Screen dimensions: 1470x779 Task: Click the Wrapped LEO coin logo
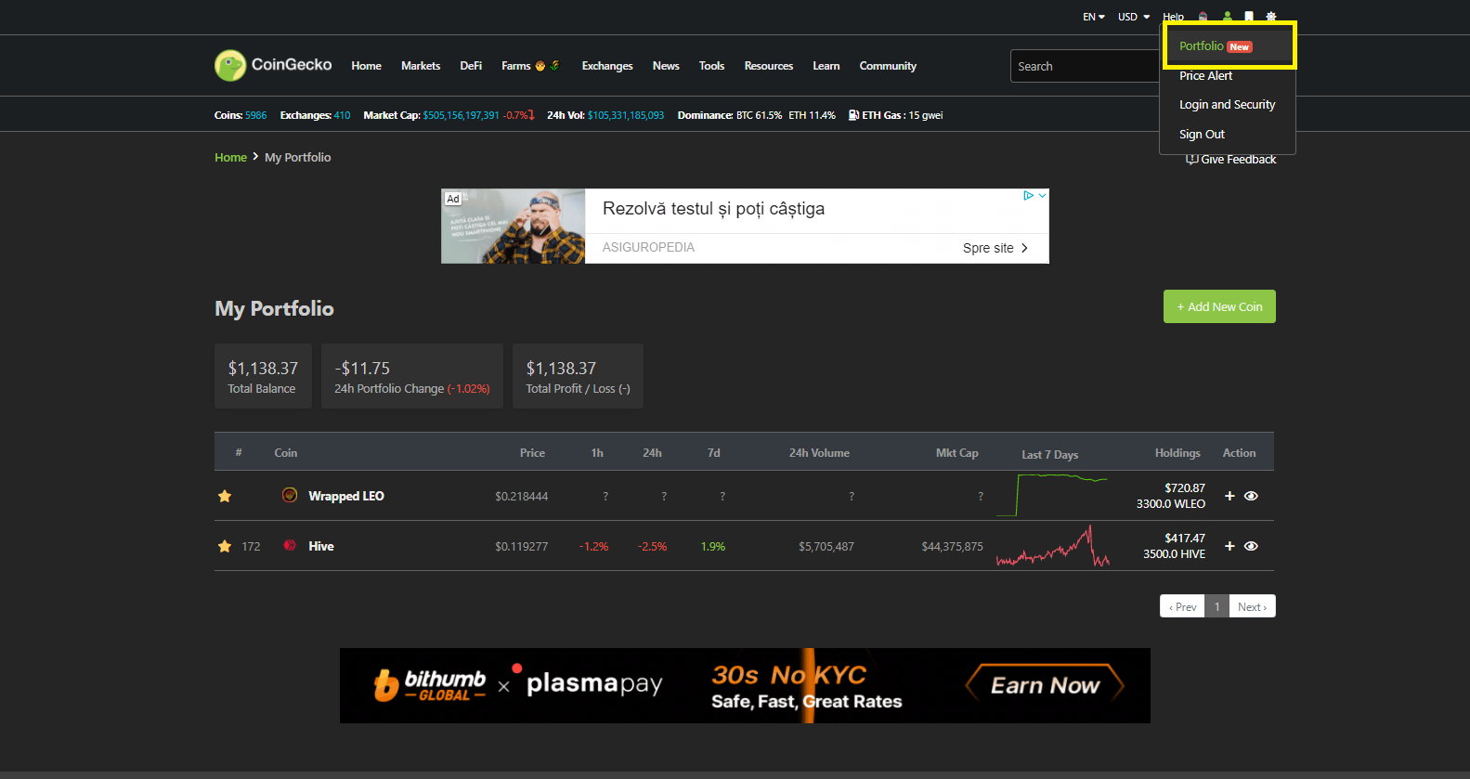click(290, 495)
